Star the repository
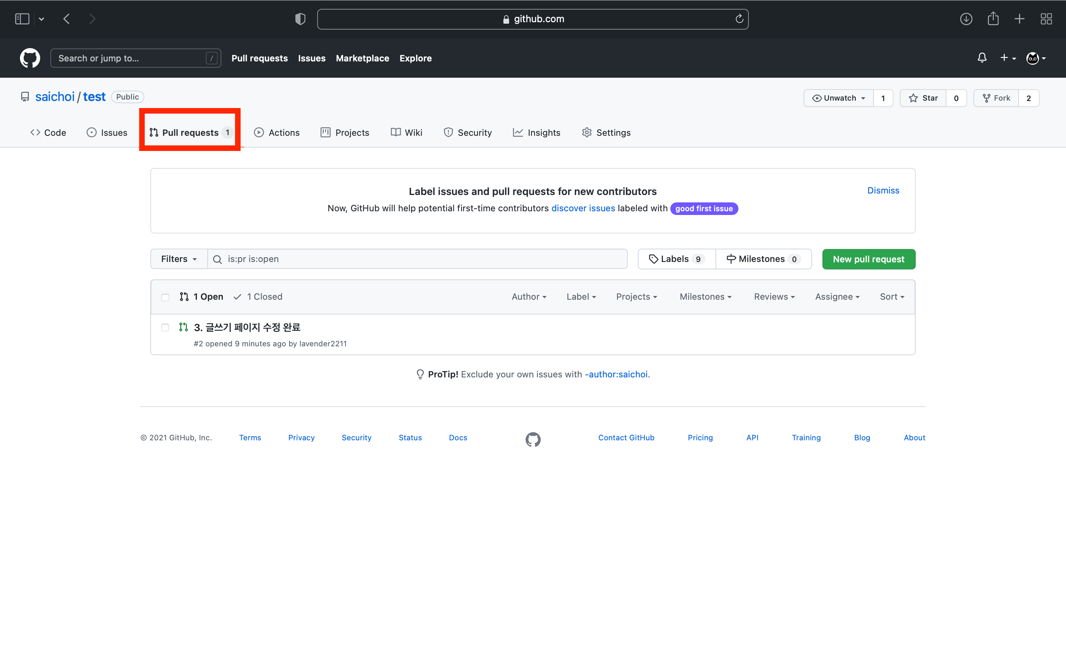 pyautogui.click(x=923, y=98)
